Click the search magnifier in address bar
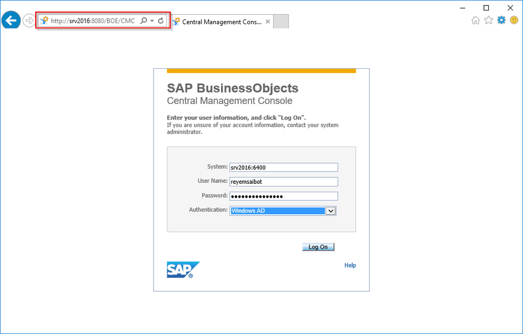Viewport: 523px width, 334px height. point(144,21)
